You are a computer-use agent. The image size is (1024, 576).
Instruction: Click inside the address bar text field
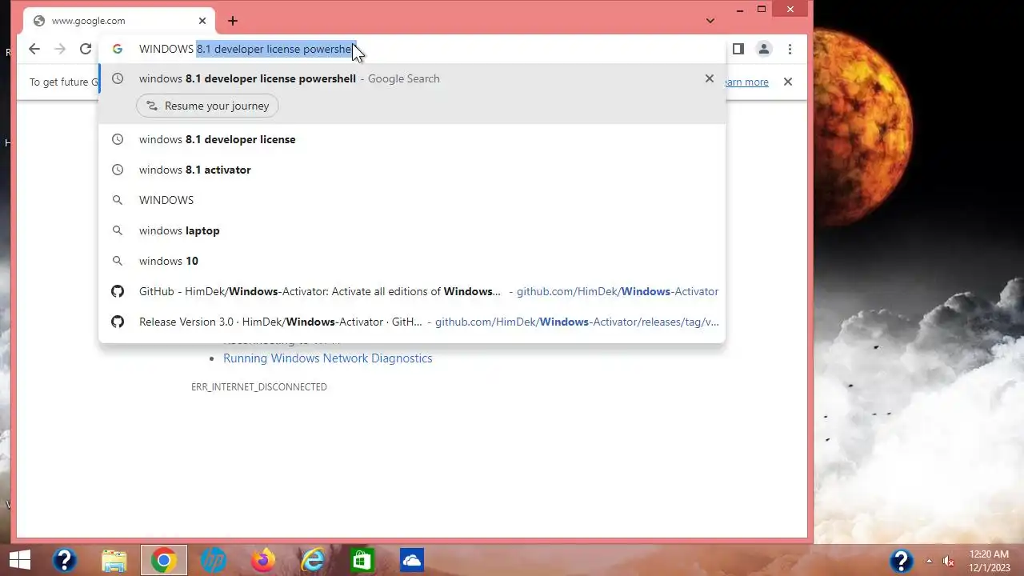point(412,49)
